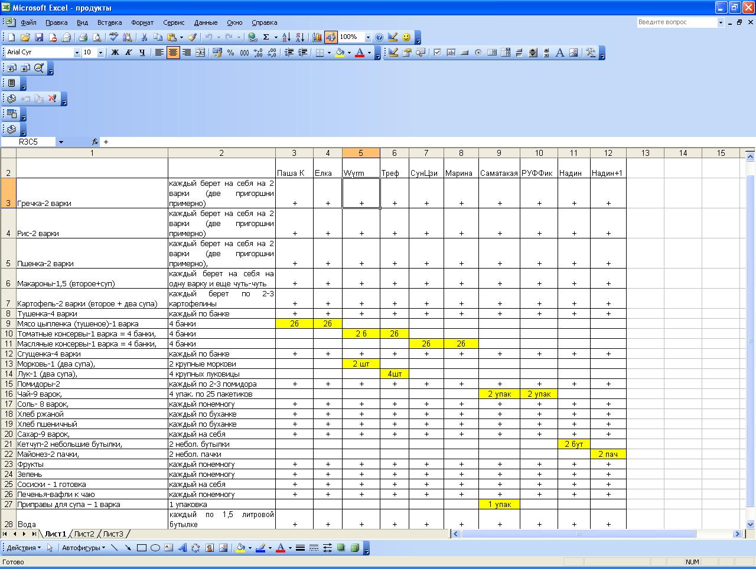Increase decimal places

[258, 53]
